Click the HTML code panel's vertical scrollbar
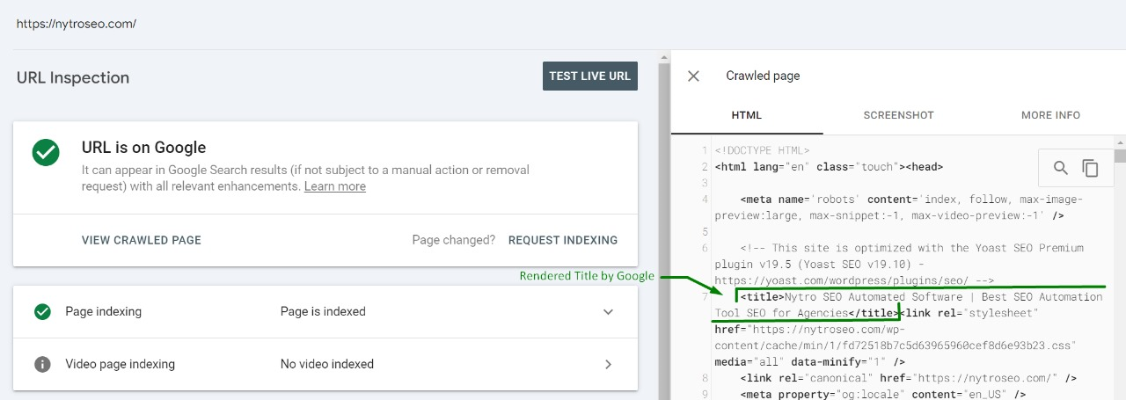Viewport: 1126px width, 400px height. click(1120, 264)
